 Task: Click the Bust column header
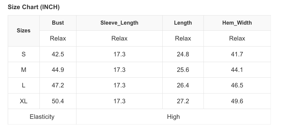(x=58, y=23)
